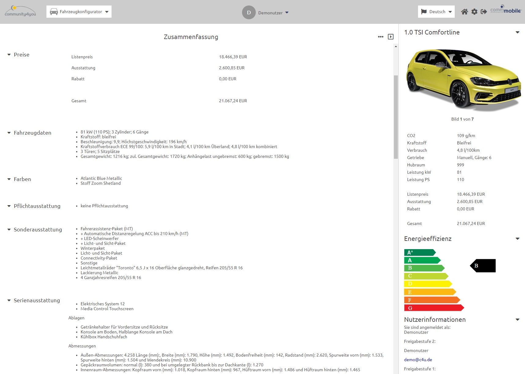Click the Listenpreis 18.466,39 EUR in summary
This screenshot has width=525, height=374.
[x=233, y=57]
